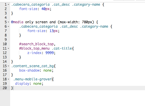Collapse the fold arrow on line 11
The width and height of the screenshot is (145, 106).
click(8, 49)
